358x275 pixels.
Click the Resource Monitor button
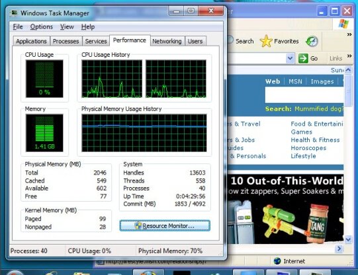click(165, 225)
